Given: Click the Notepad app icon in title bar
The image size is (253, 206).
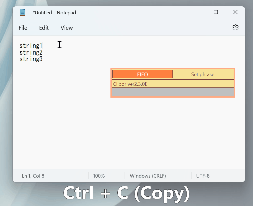Looking at the screenshot, I should point(23,12).
